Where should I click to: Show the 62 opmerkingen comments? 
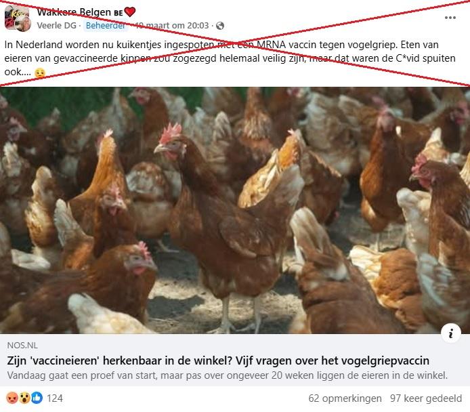point(345,398)
